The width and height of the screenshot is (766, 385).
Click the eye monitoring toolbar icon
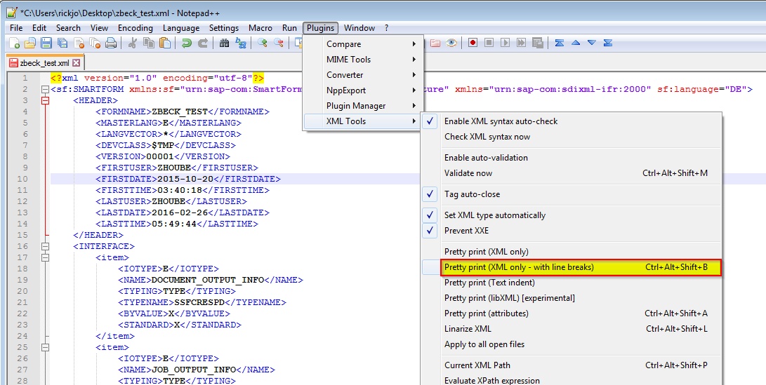(x=451, y=43)
